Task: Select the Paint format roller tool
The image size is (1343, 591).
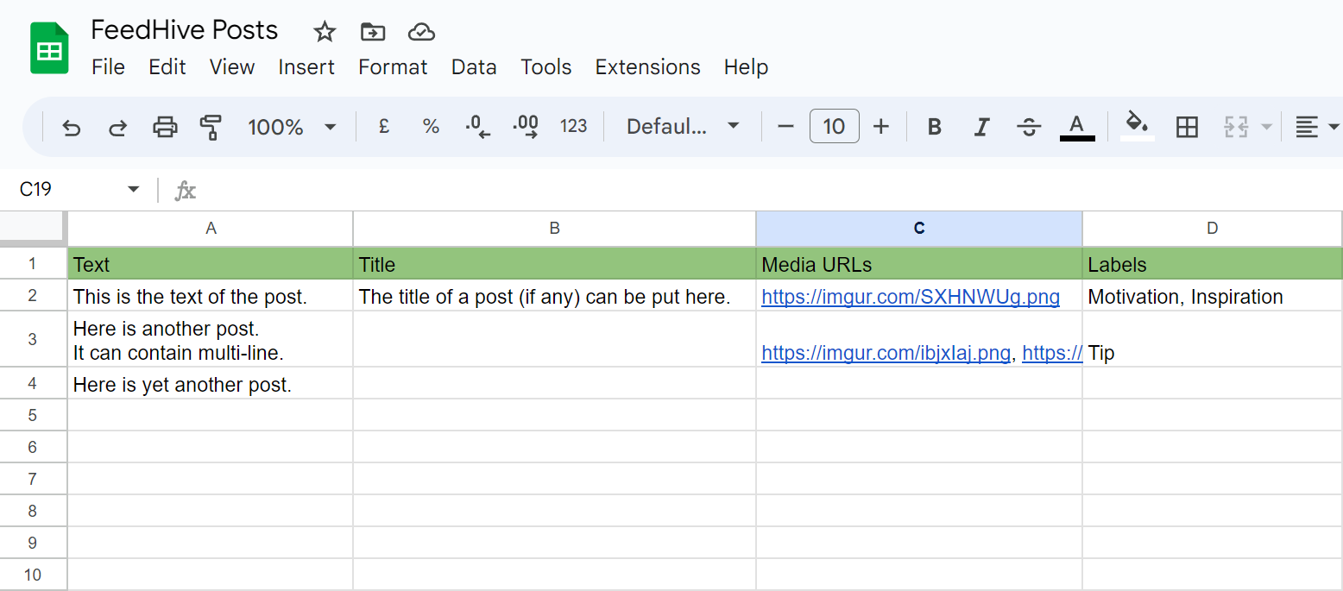Action: [210, 128]
